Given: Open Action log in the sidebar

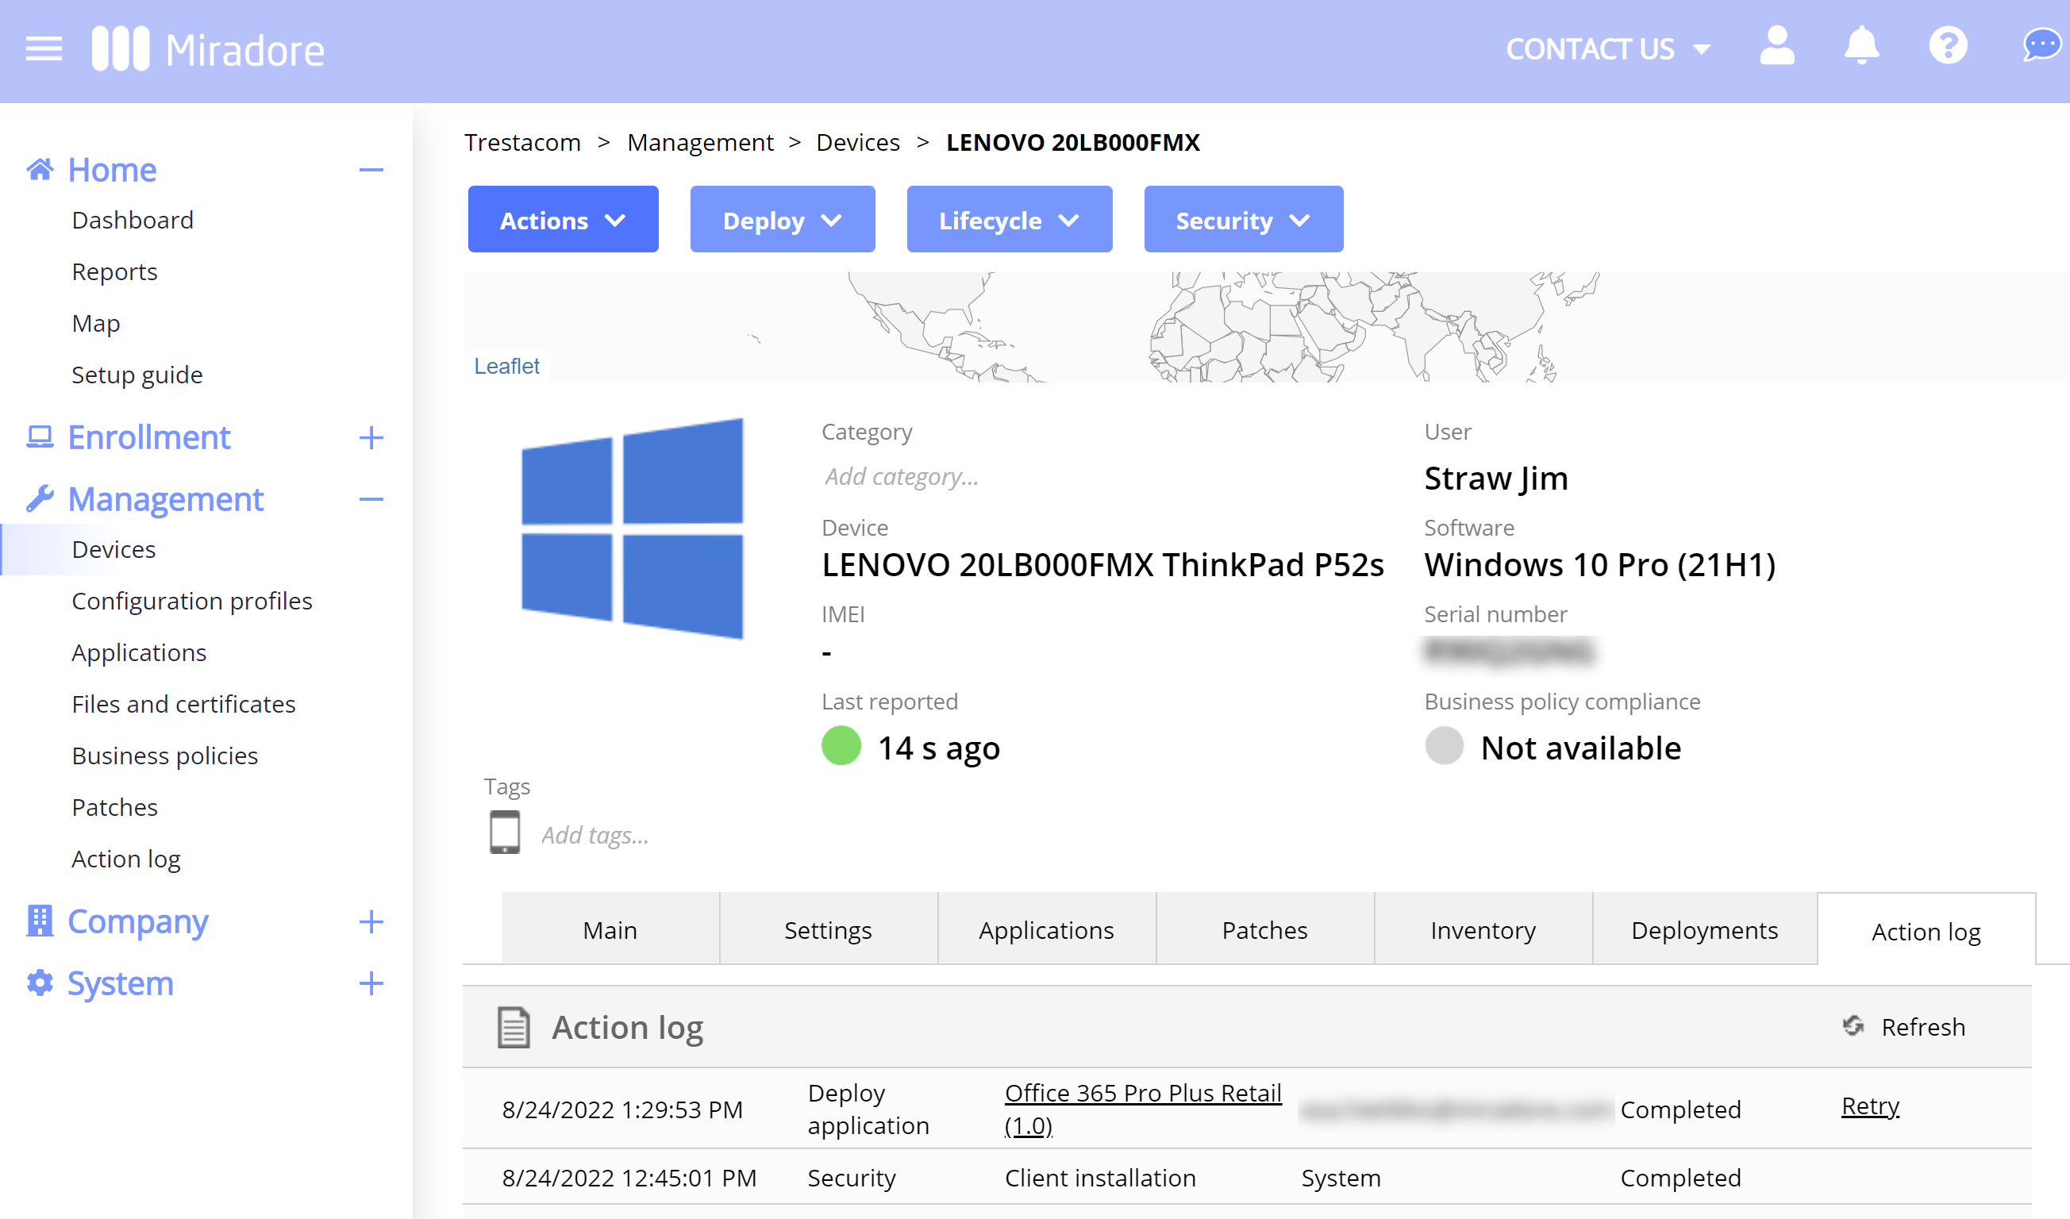Looking at the screenshot, I should [x=125, y=859].
